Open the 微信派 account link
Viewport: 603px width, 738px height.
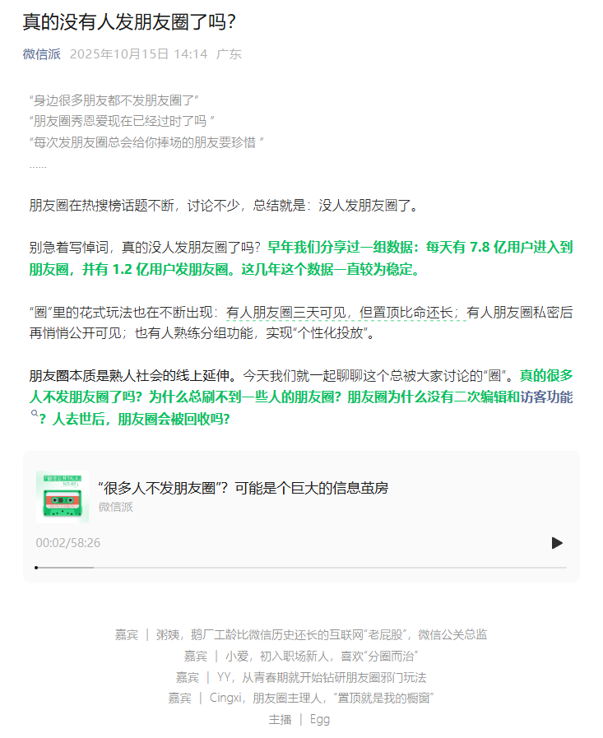[x=42, y=54]
